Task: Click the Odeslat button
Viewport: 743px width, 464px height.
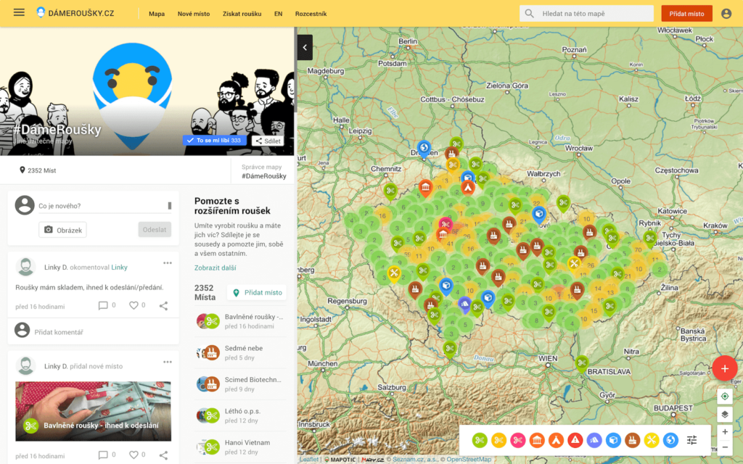Action: pyautogui.click(x=155, y=230)
